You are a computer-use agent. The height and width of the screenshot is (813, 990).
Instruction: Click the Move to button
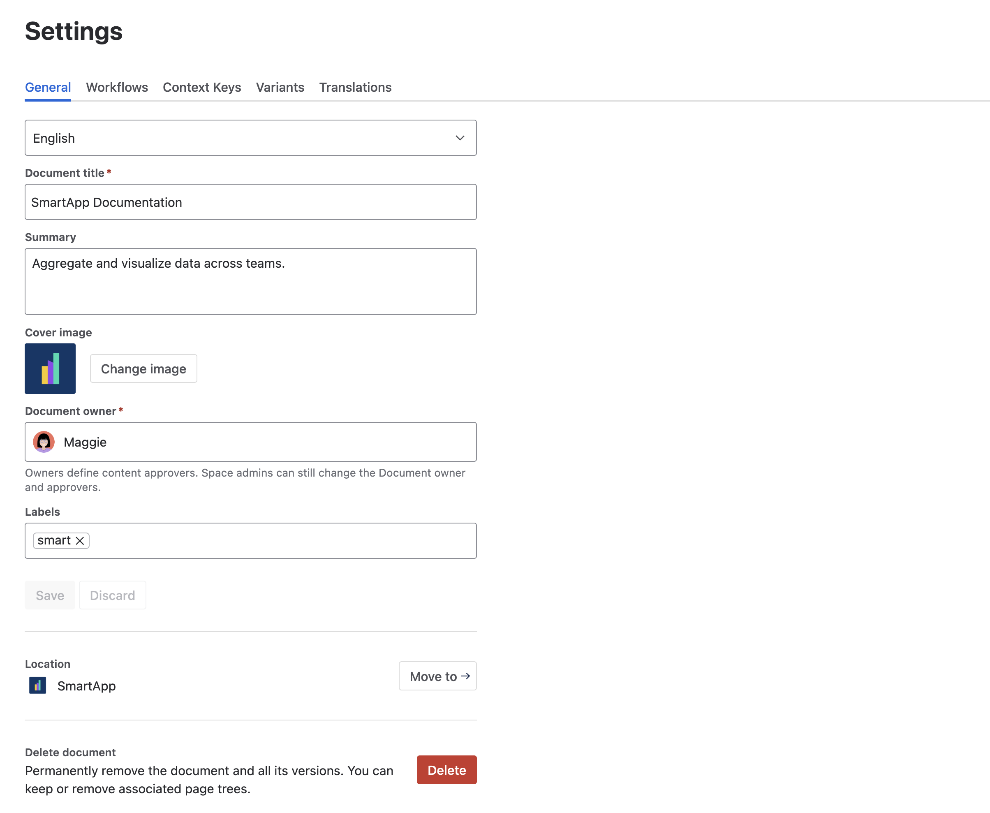click(x=437, y=676)
